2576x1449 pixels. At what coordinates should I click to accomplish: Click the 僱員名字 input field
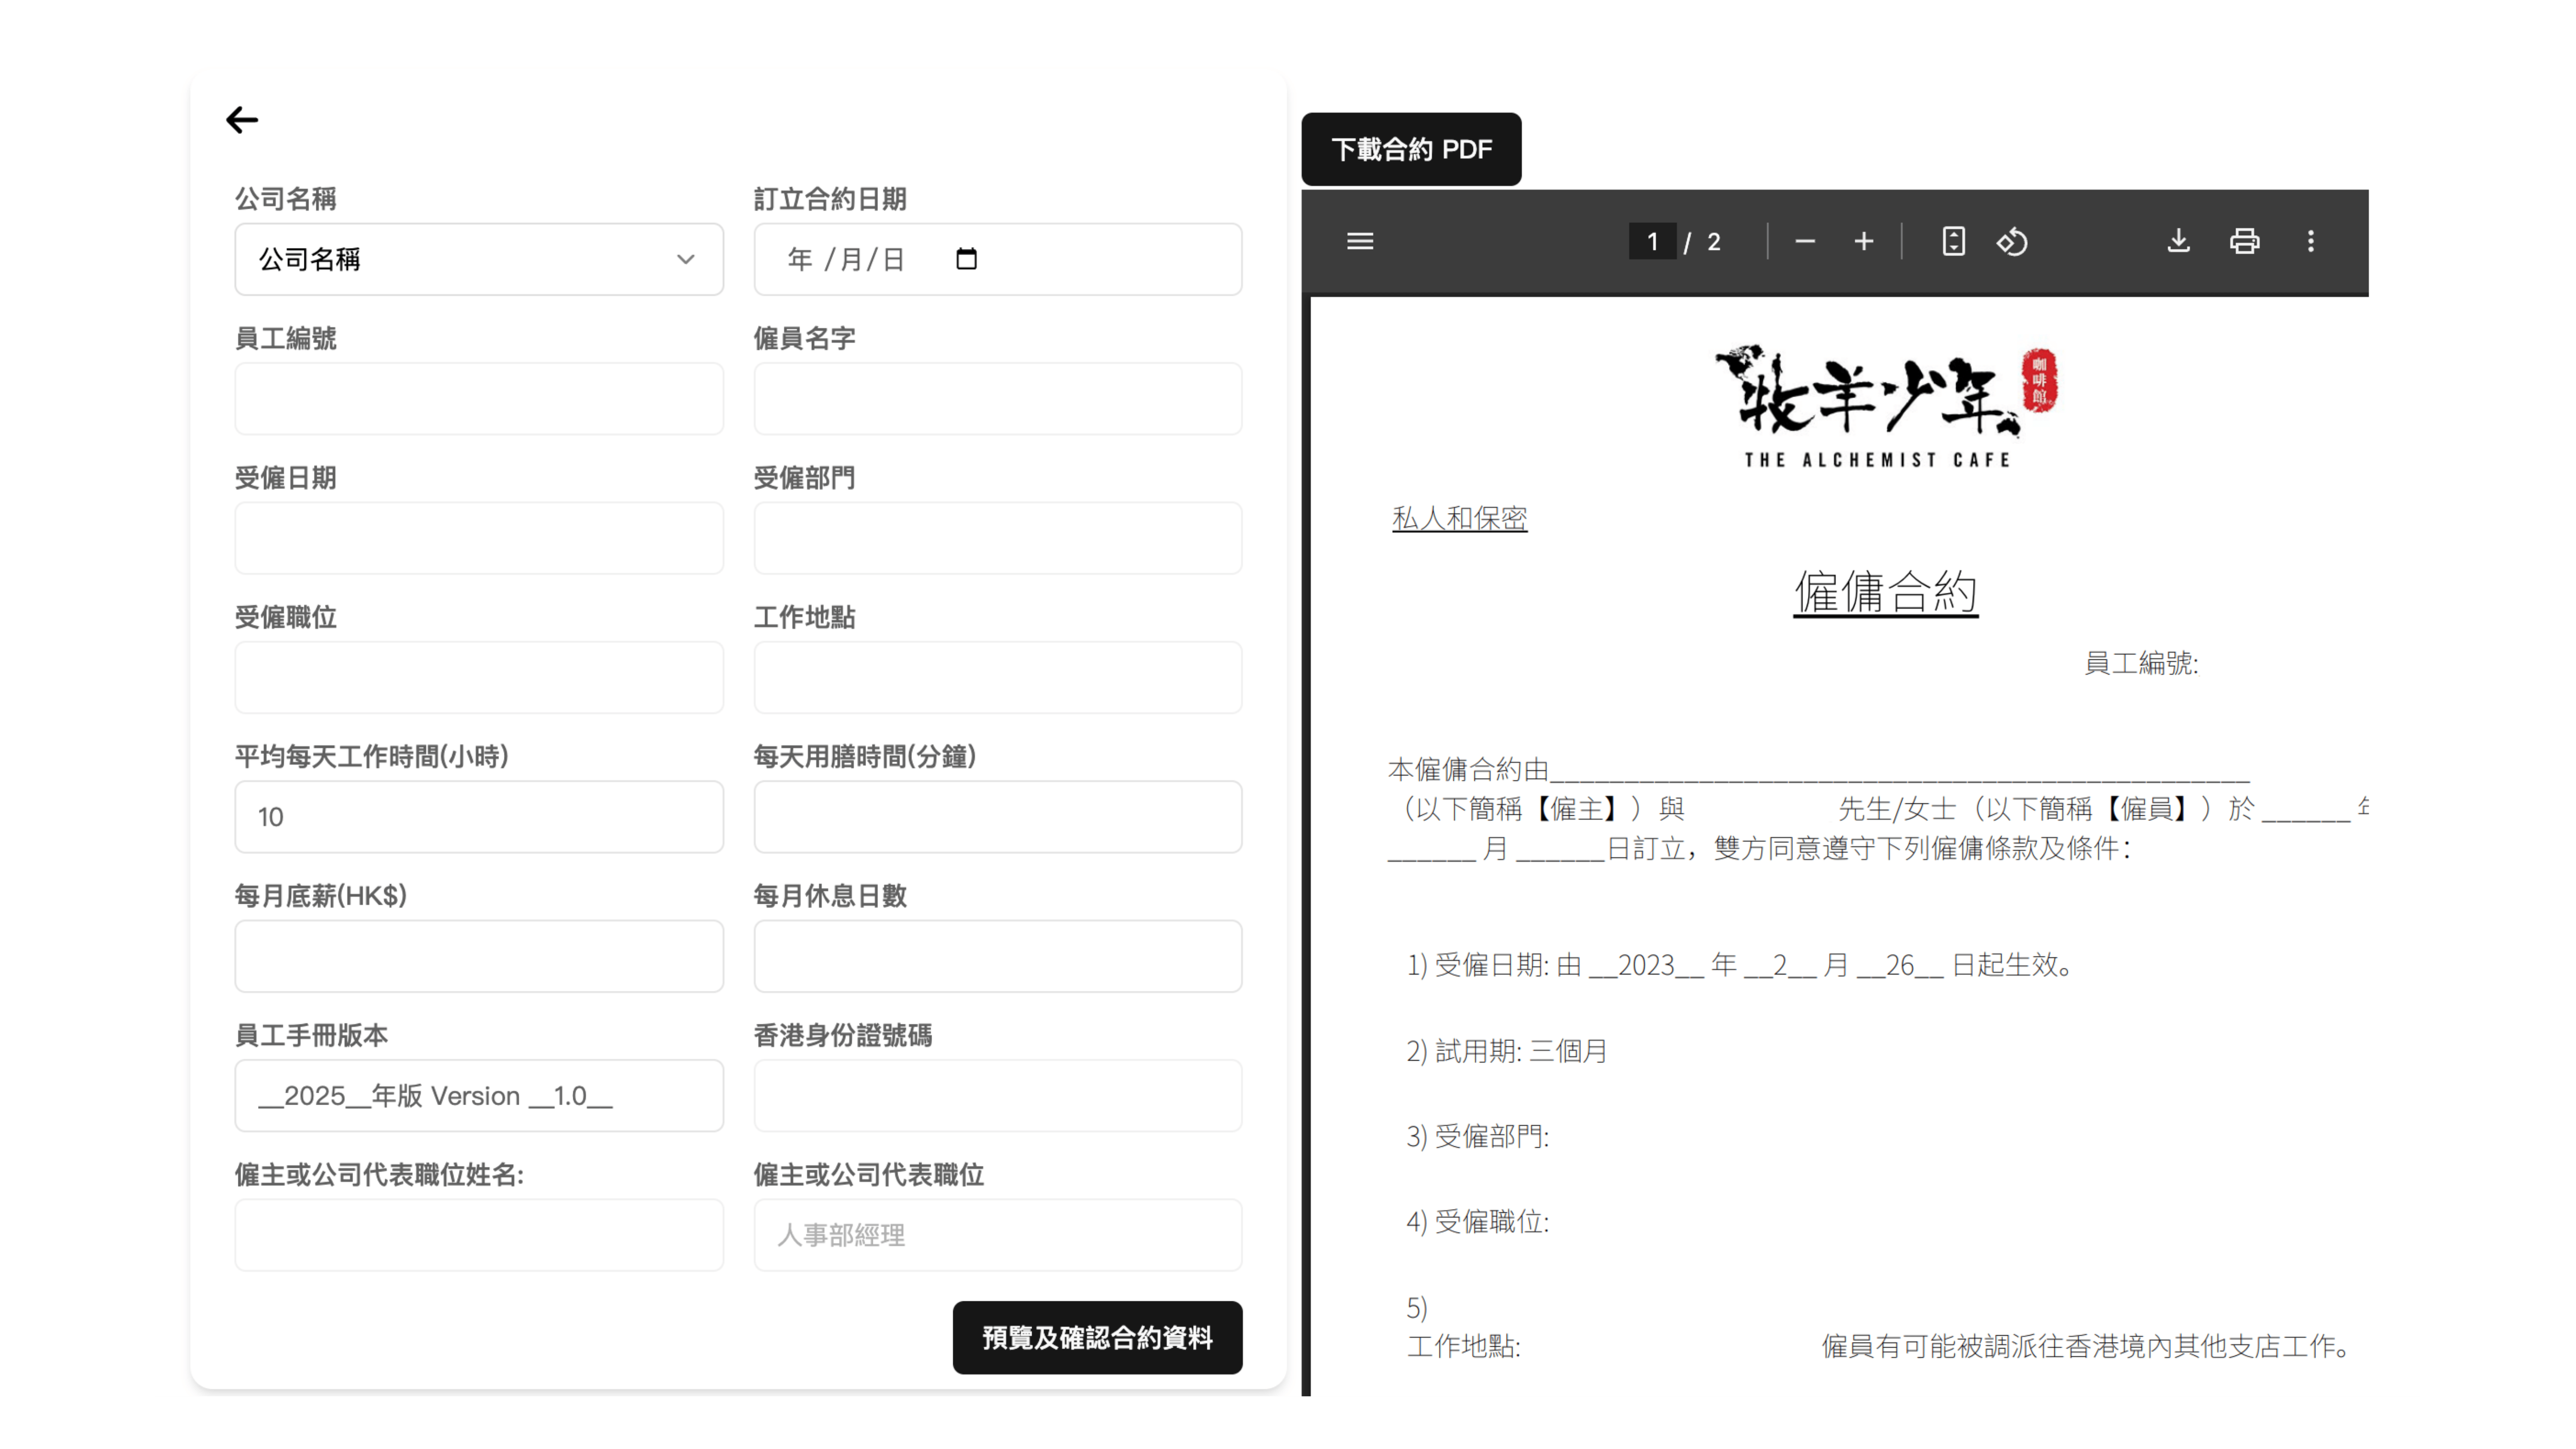click(998, 398)
